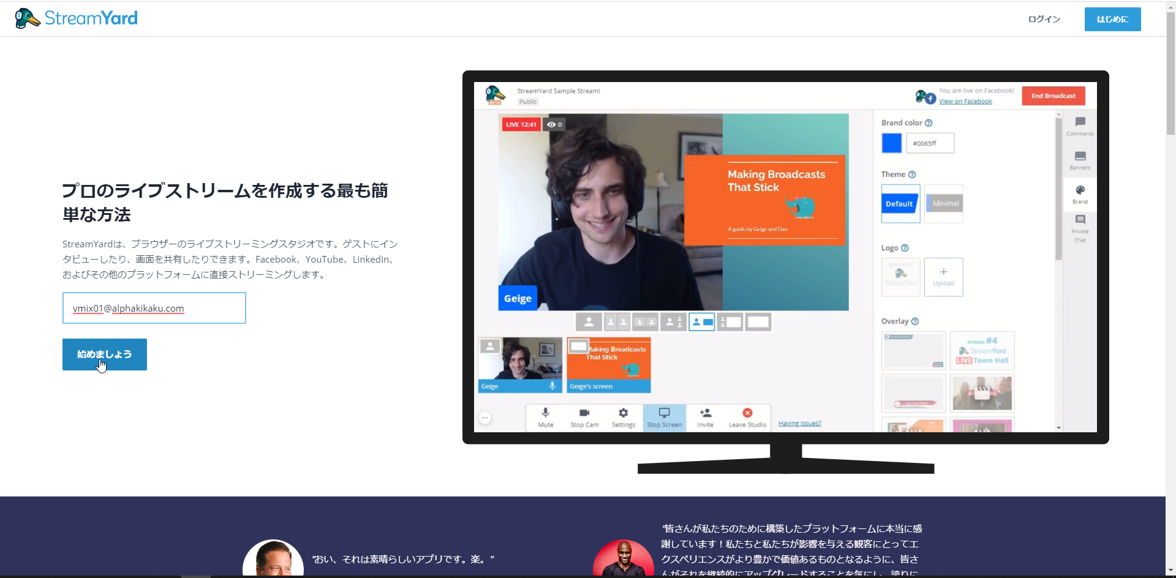Select the highlighted screen-share layout icon

pyautogui.click(x=702, y=322)
